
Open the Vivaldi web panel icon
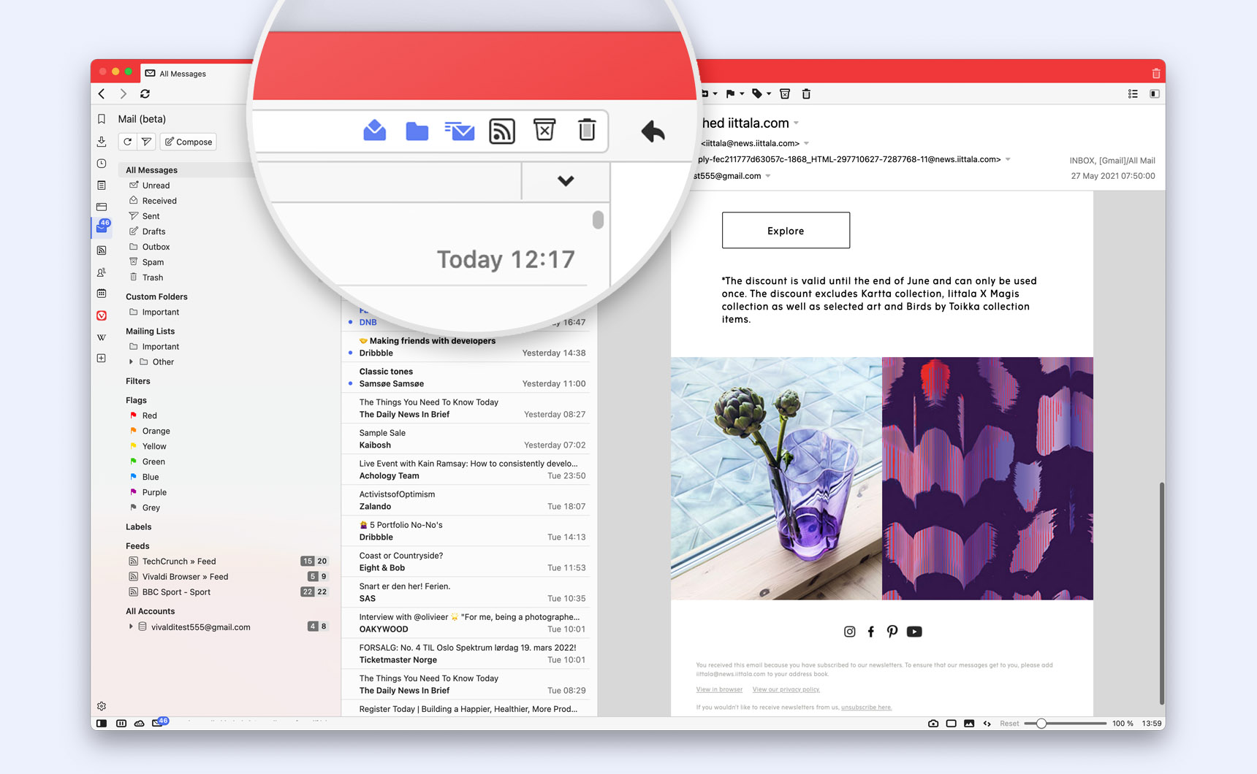(102, 315)
